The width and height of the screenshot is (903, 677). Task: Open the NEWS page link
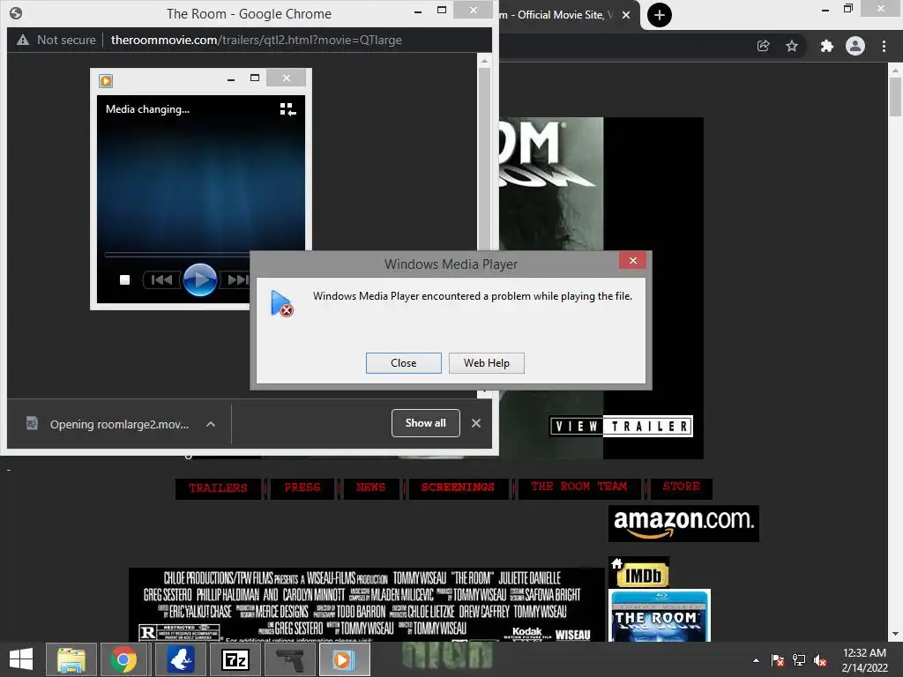pos(370,488)
